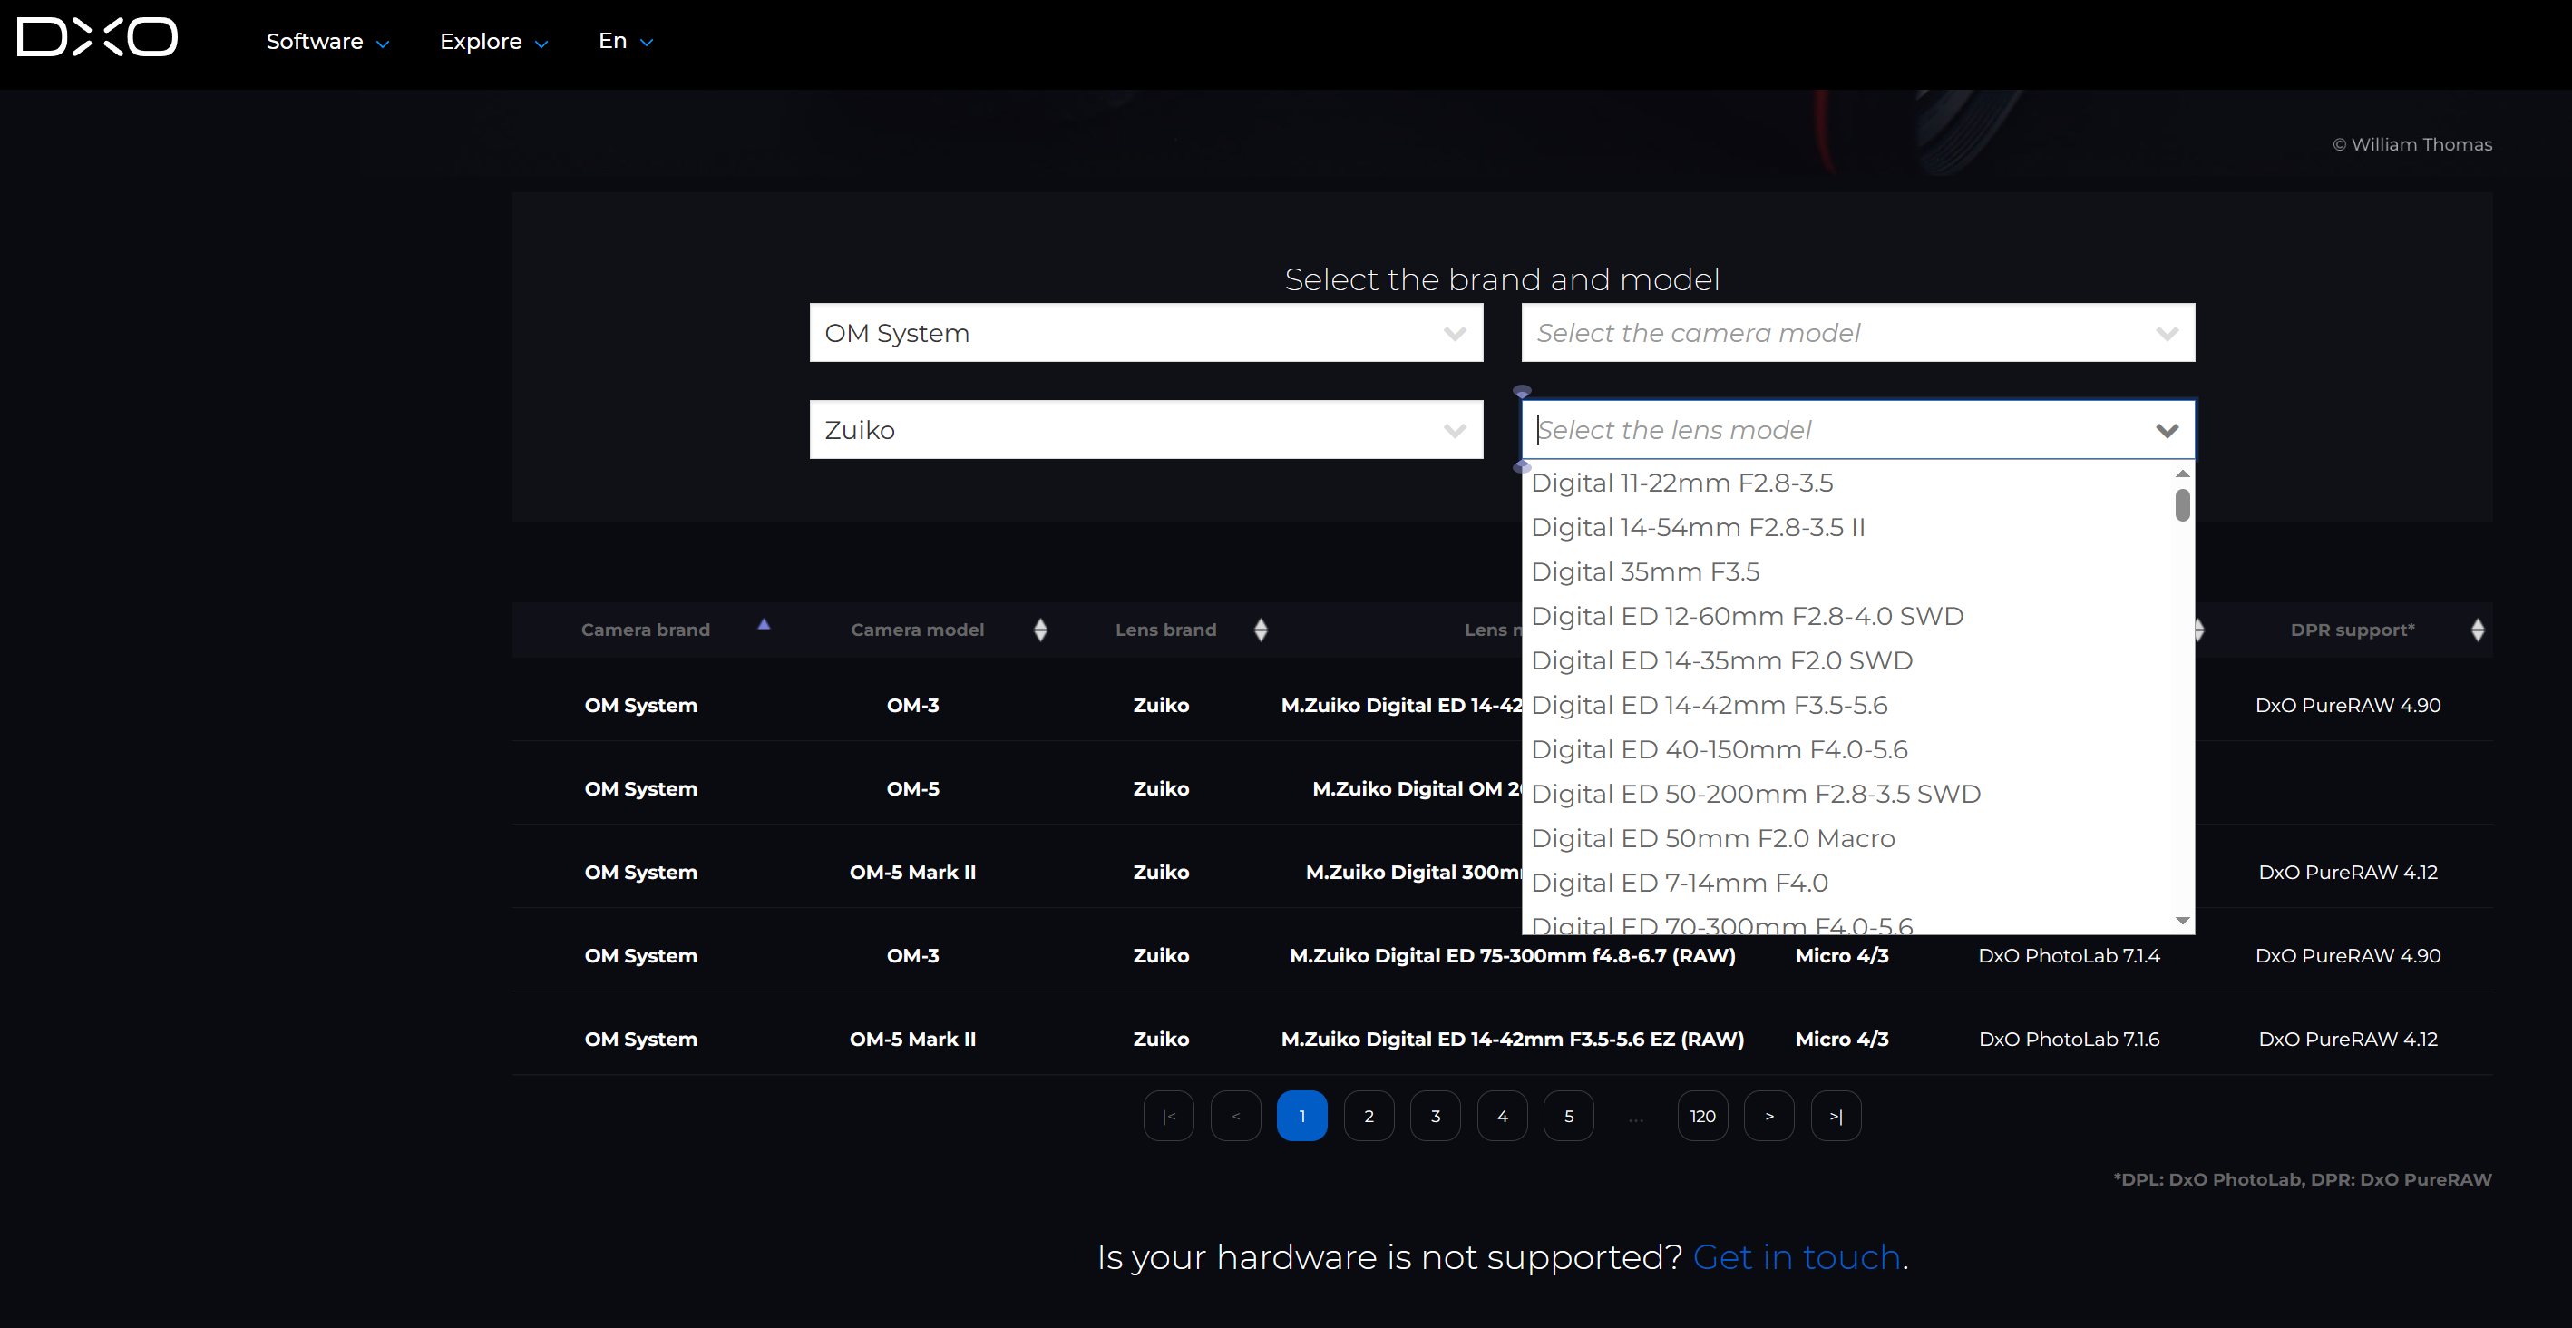Click the lens list scrollbar thumb
This screenshot has height=1328, width=2572.
coord(2183,505)
